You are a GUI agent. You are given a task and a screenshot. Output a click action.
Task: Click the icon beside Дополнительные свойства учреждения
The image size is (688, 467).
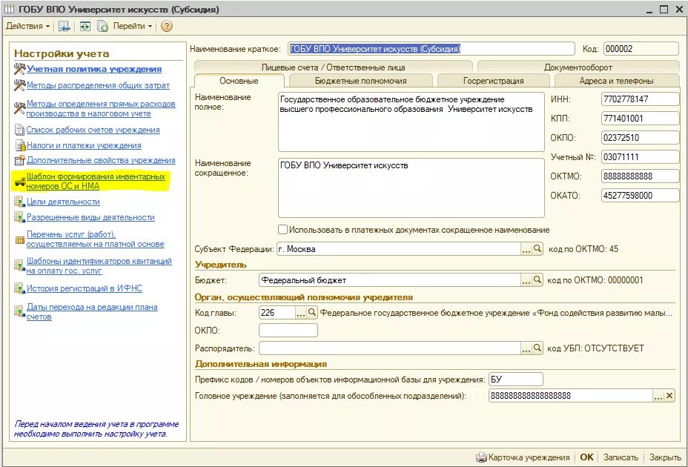point(20,160)
